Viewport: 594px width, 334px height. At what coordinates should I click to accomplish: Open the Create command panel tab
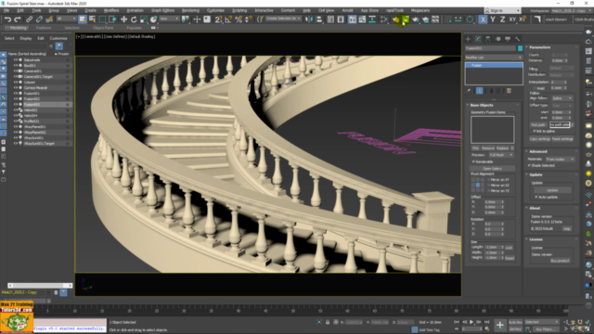click(468, 39)
